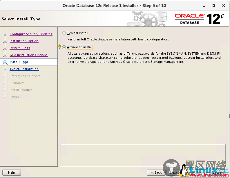Viewport: 230px width, 178px height.
Task: Click the Install Type step marker icon
Action: pos(5,62)
